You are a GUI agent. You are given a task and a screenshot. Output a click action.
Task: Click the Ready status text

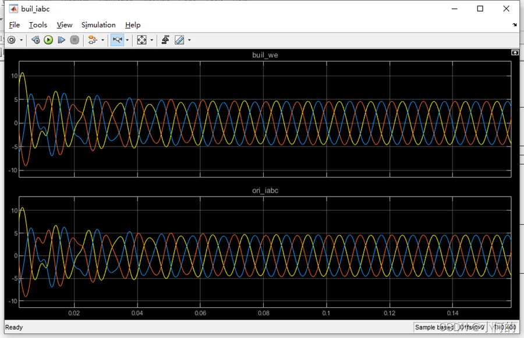[14, 328]
